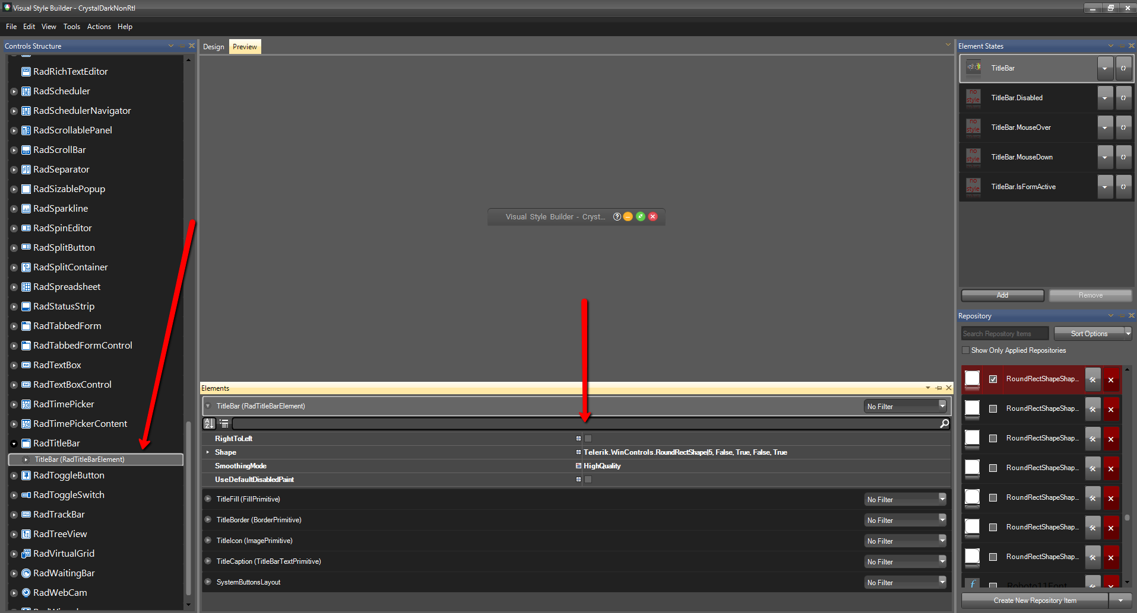Screen dimensions: 1137x613
Task: Click the TitleBar.Disabled no-style thumbnail
Action: [x=973, y=97]
